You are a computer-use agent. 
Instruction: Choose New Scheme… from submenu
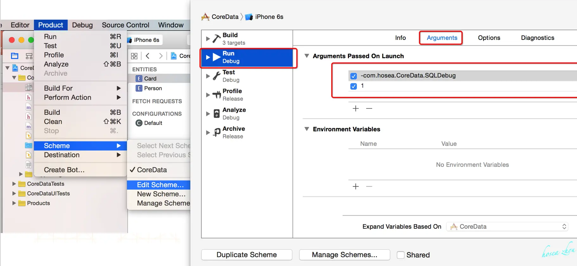pos(159,194)
